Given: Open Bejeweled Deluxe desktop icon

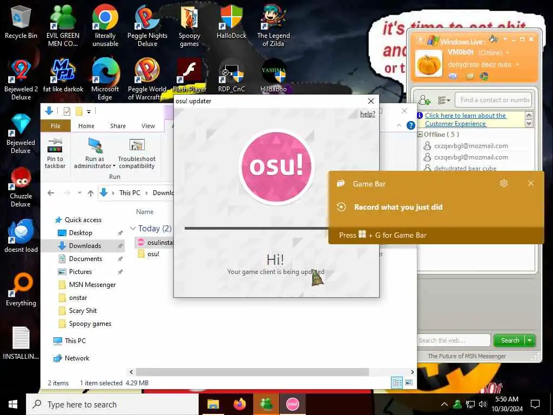Looking at the screenshot, I should [21, 133].
